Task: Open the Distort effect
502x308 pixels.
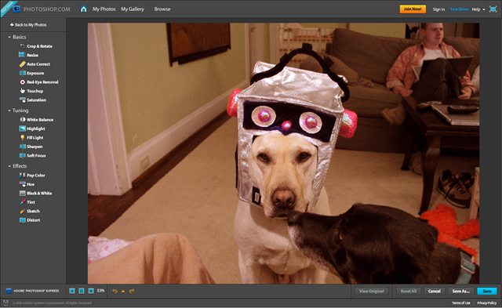Action: click(30, 220)
